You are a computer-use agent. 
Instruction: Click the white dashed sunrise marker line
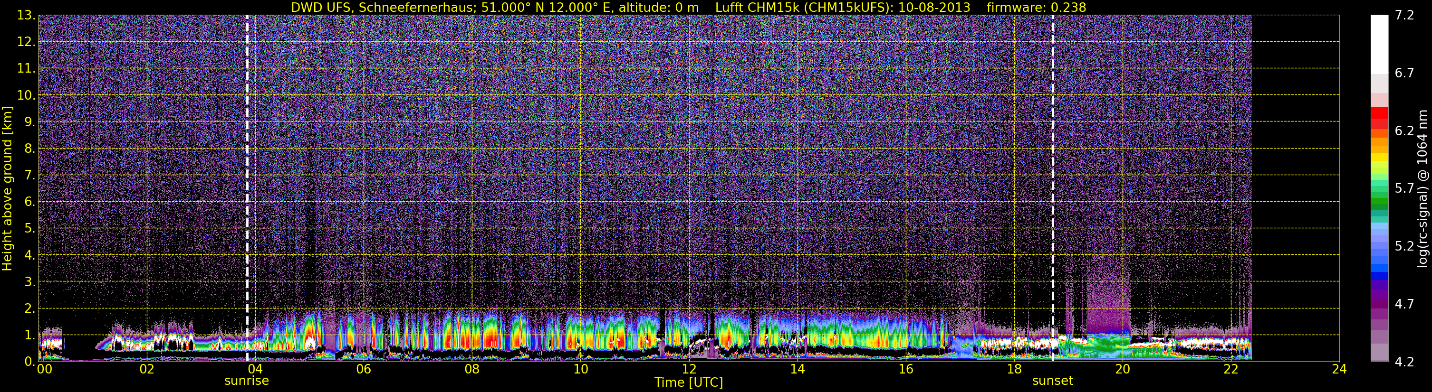click(x=247, y=187)
